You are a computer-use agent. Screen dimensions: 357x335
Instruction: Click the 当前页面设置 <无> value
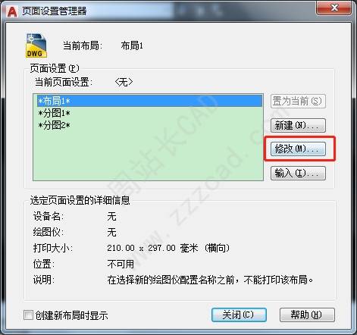[124, 82]
